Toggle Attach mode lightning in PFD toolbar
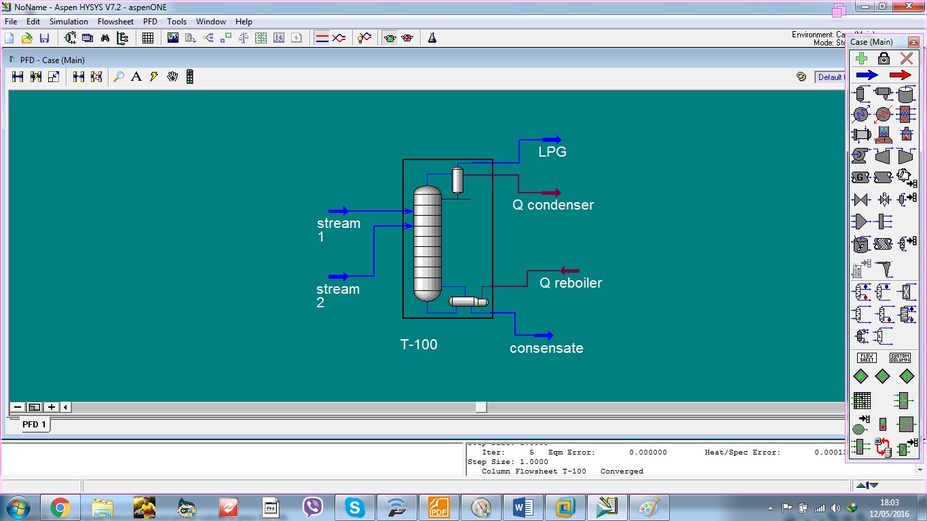Image resolution: width=927 pixels, height=521 pixels. click(152, 77)
